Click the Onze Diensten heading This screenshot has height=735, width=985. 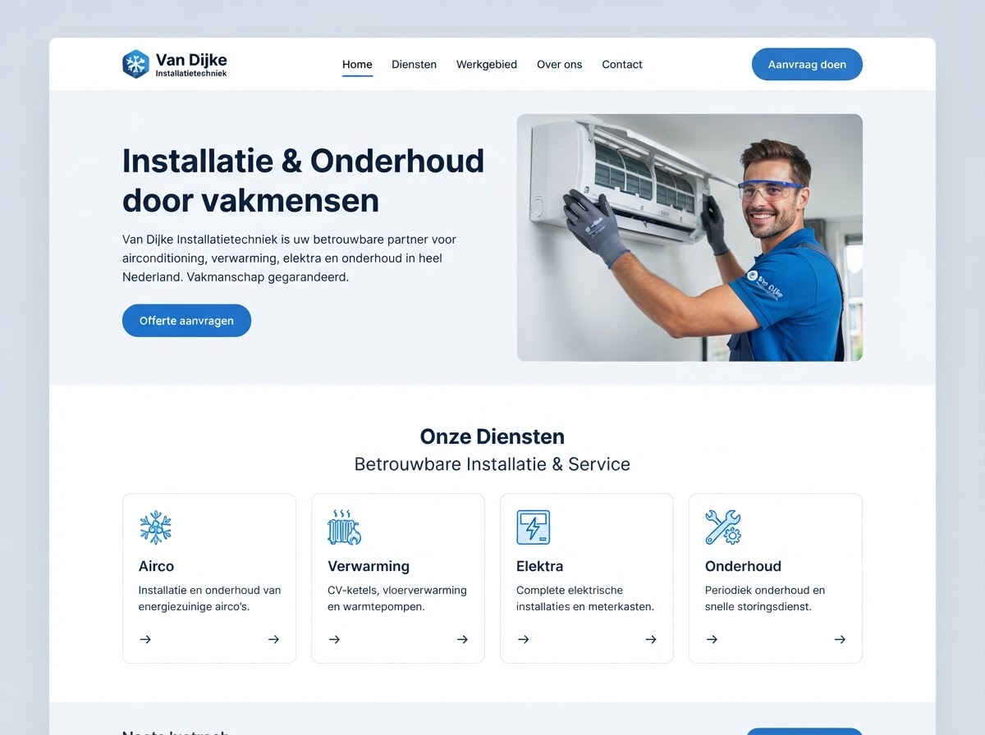tap(492, 436)
